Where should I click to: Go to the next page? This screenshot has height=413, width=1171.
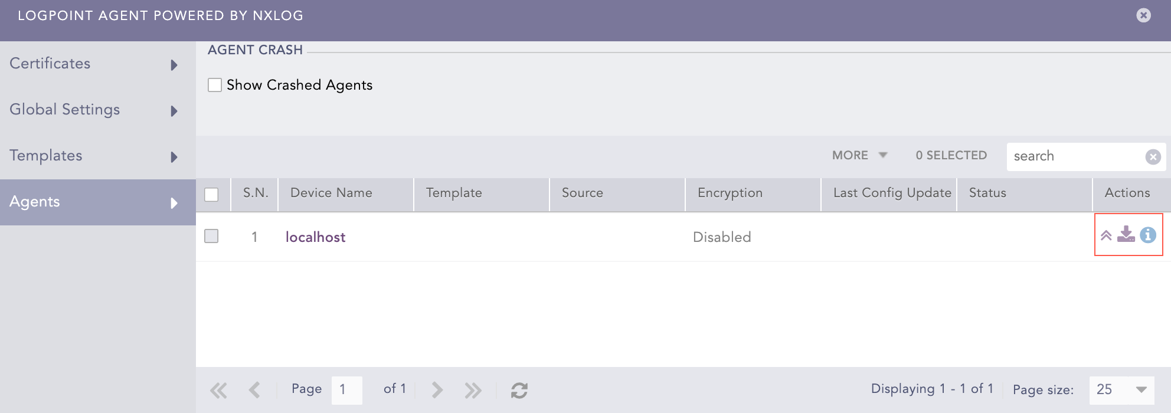pos(437,390)
